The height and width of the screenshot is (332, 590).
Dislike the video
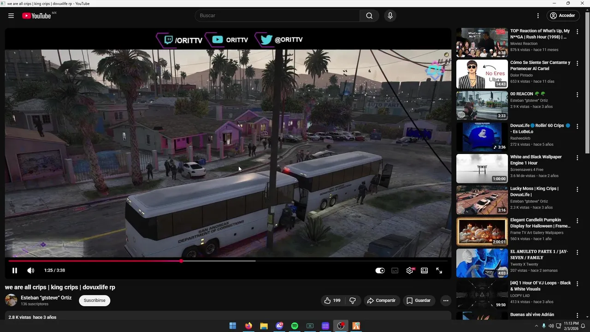pyautogui.click(x=353, y=301)
